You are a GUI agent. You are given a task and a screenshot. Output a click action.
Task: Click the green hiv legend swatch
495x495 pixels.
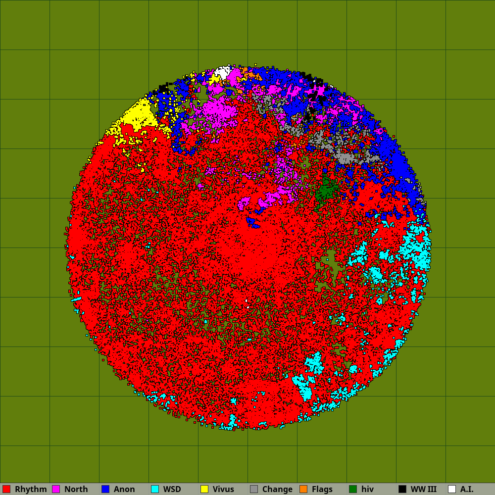353,489
